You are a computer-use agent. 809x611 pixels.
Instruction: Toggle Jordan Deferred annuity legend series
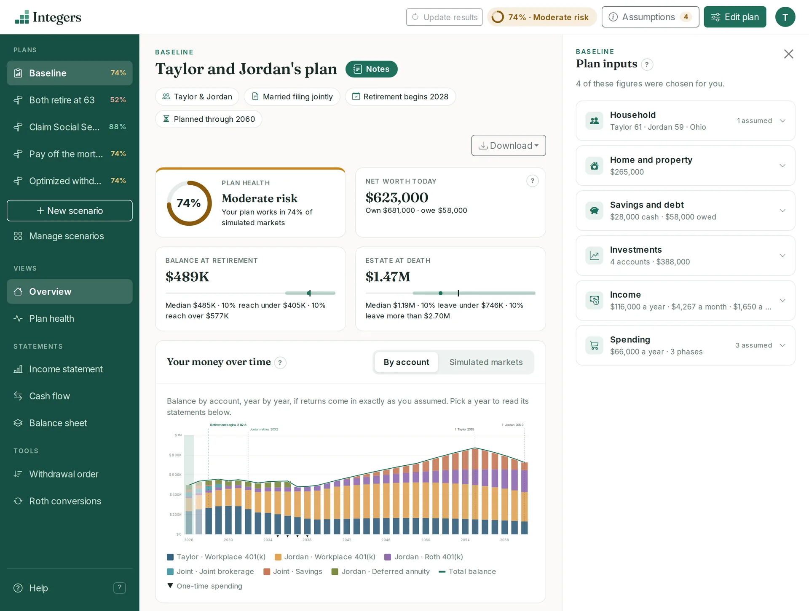pyautogui.click(x=380, y=571)
